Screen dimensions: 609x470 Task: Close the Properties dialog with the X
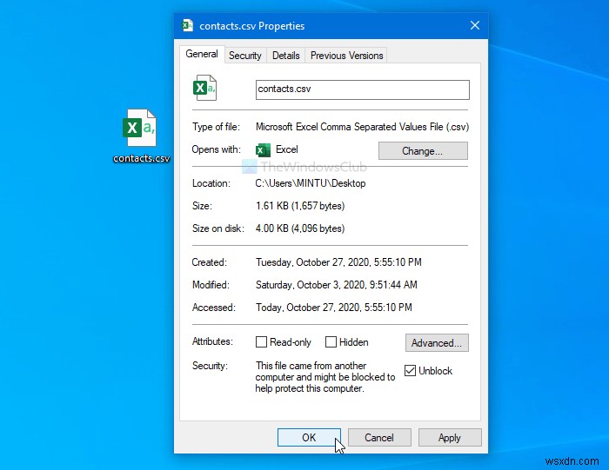[x=474, y=26]
